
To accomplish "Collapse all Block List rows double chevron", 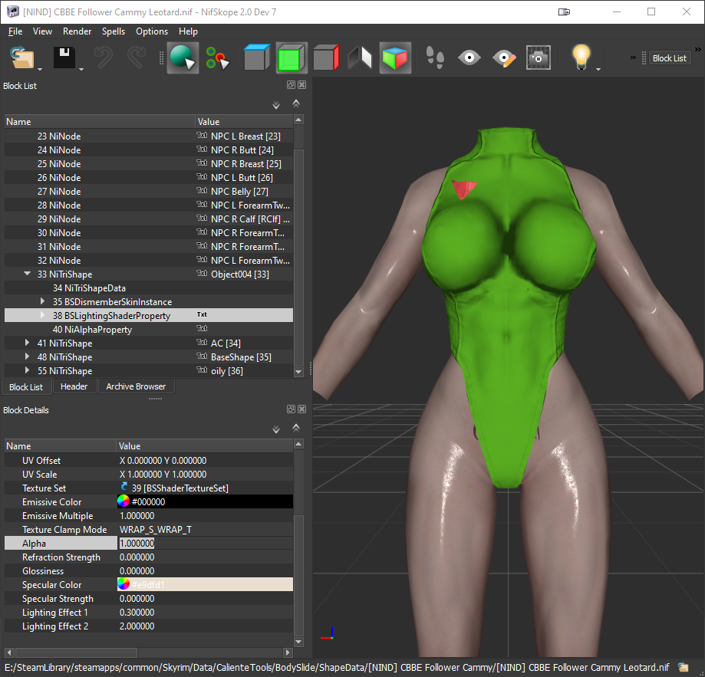I will click(x=296, y=104).
